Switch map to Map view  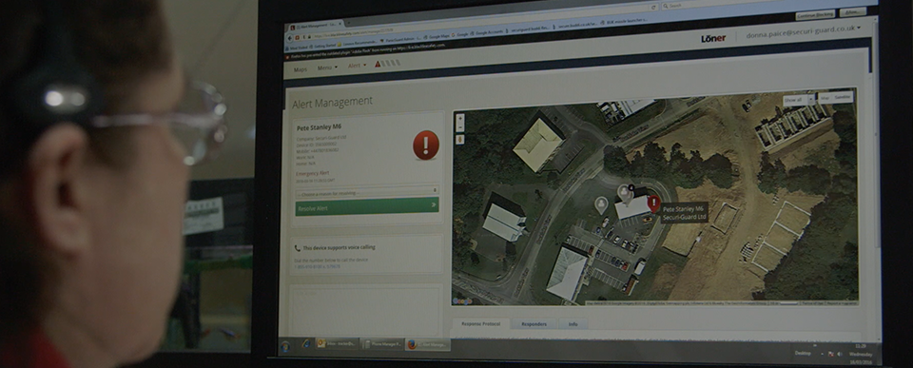click(x=826, y=98)
